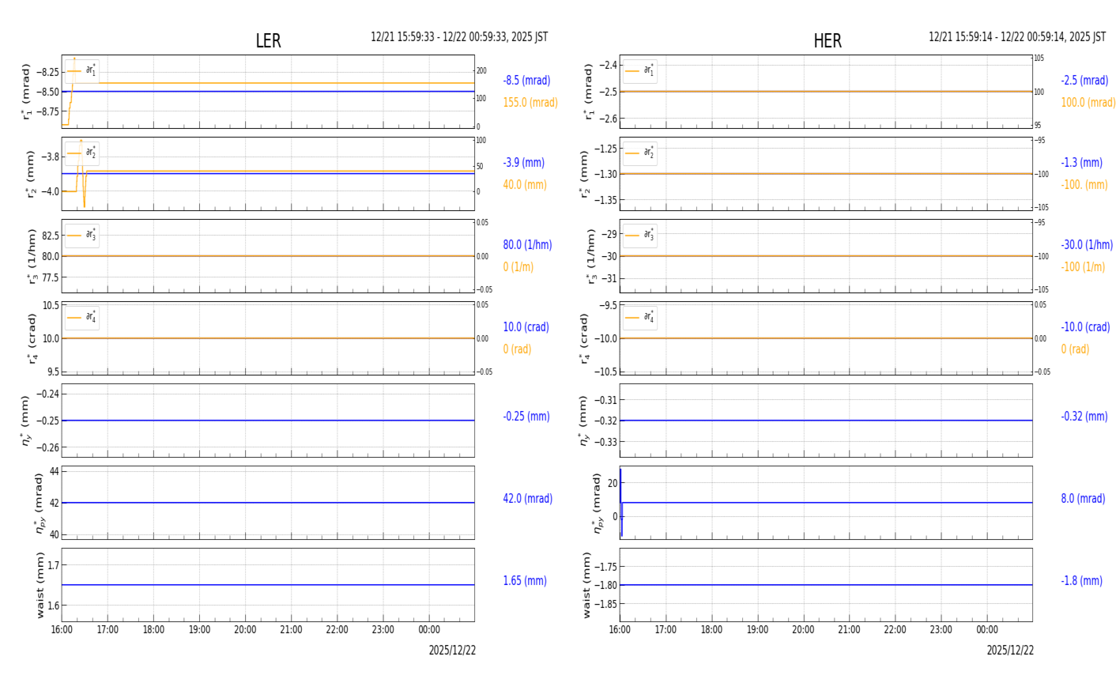Click the 2025/12/22 date under HER
Screen dimensions: 1116x683
(1010, 651)
